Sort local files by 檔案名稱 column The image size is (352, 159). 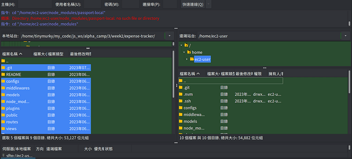[16, 54]
